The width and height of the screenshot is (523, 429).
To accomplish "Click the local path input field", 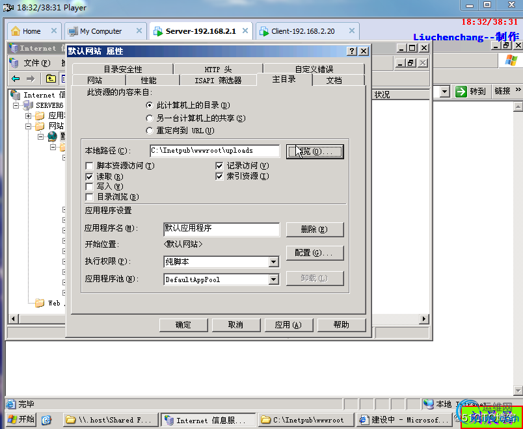I will click(215, 151).
